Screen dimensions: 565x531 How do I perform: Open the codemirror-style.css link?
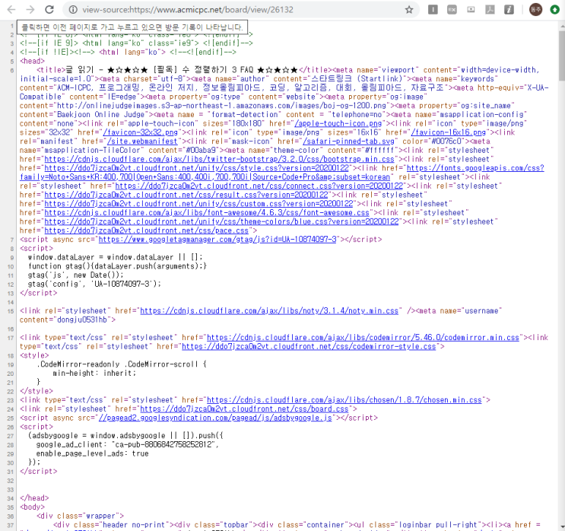(309, 346)
